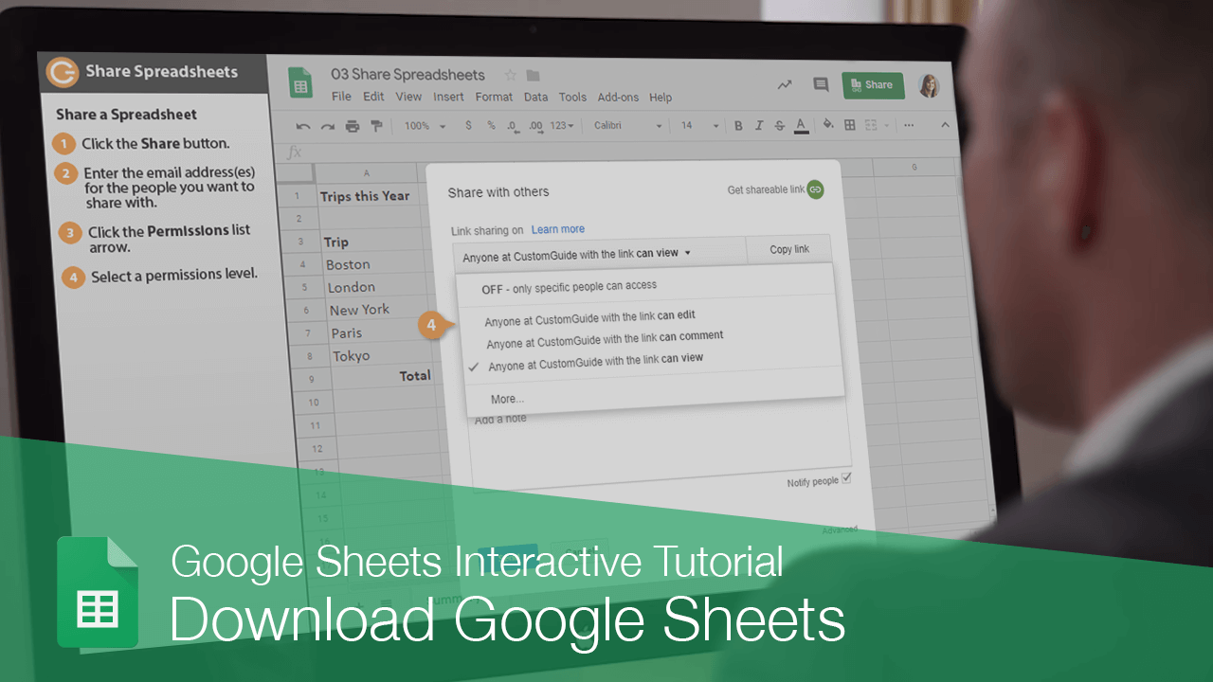Screen dimensions: 1213x682
Task: Toggle strikethrough formatting
Action: coord(779,124)
